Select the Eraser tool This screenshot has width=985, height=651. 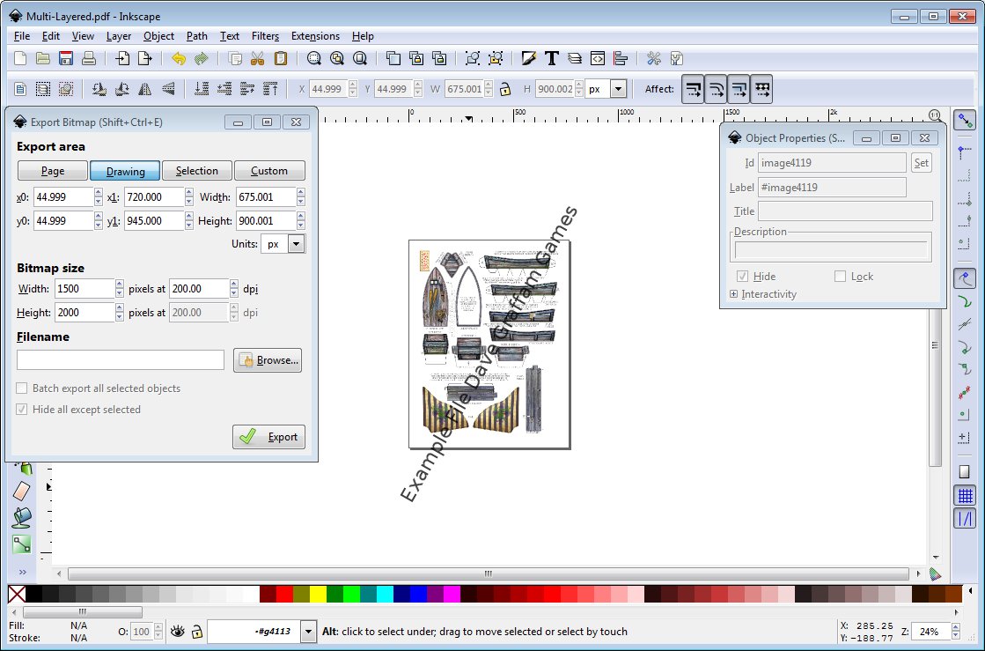point(22,492)
